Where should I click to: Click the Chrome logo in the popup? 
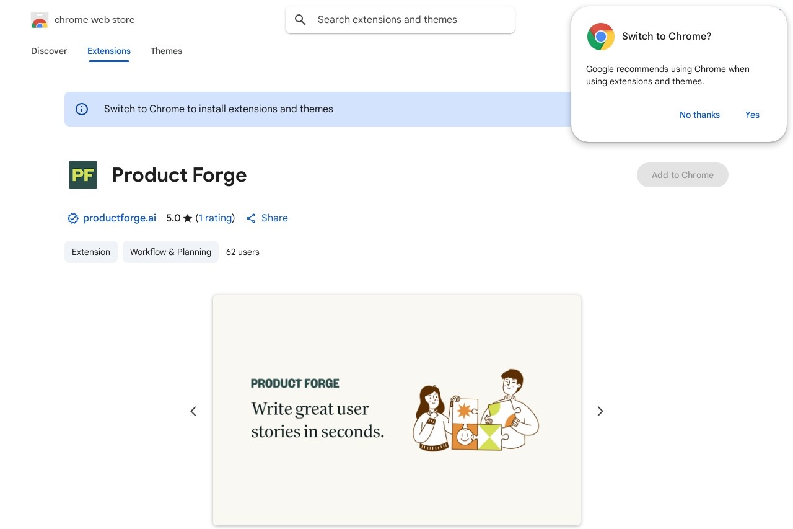pyautogui.click(x=601, y=37)
